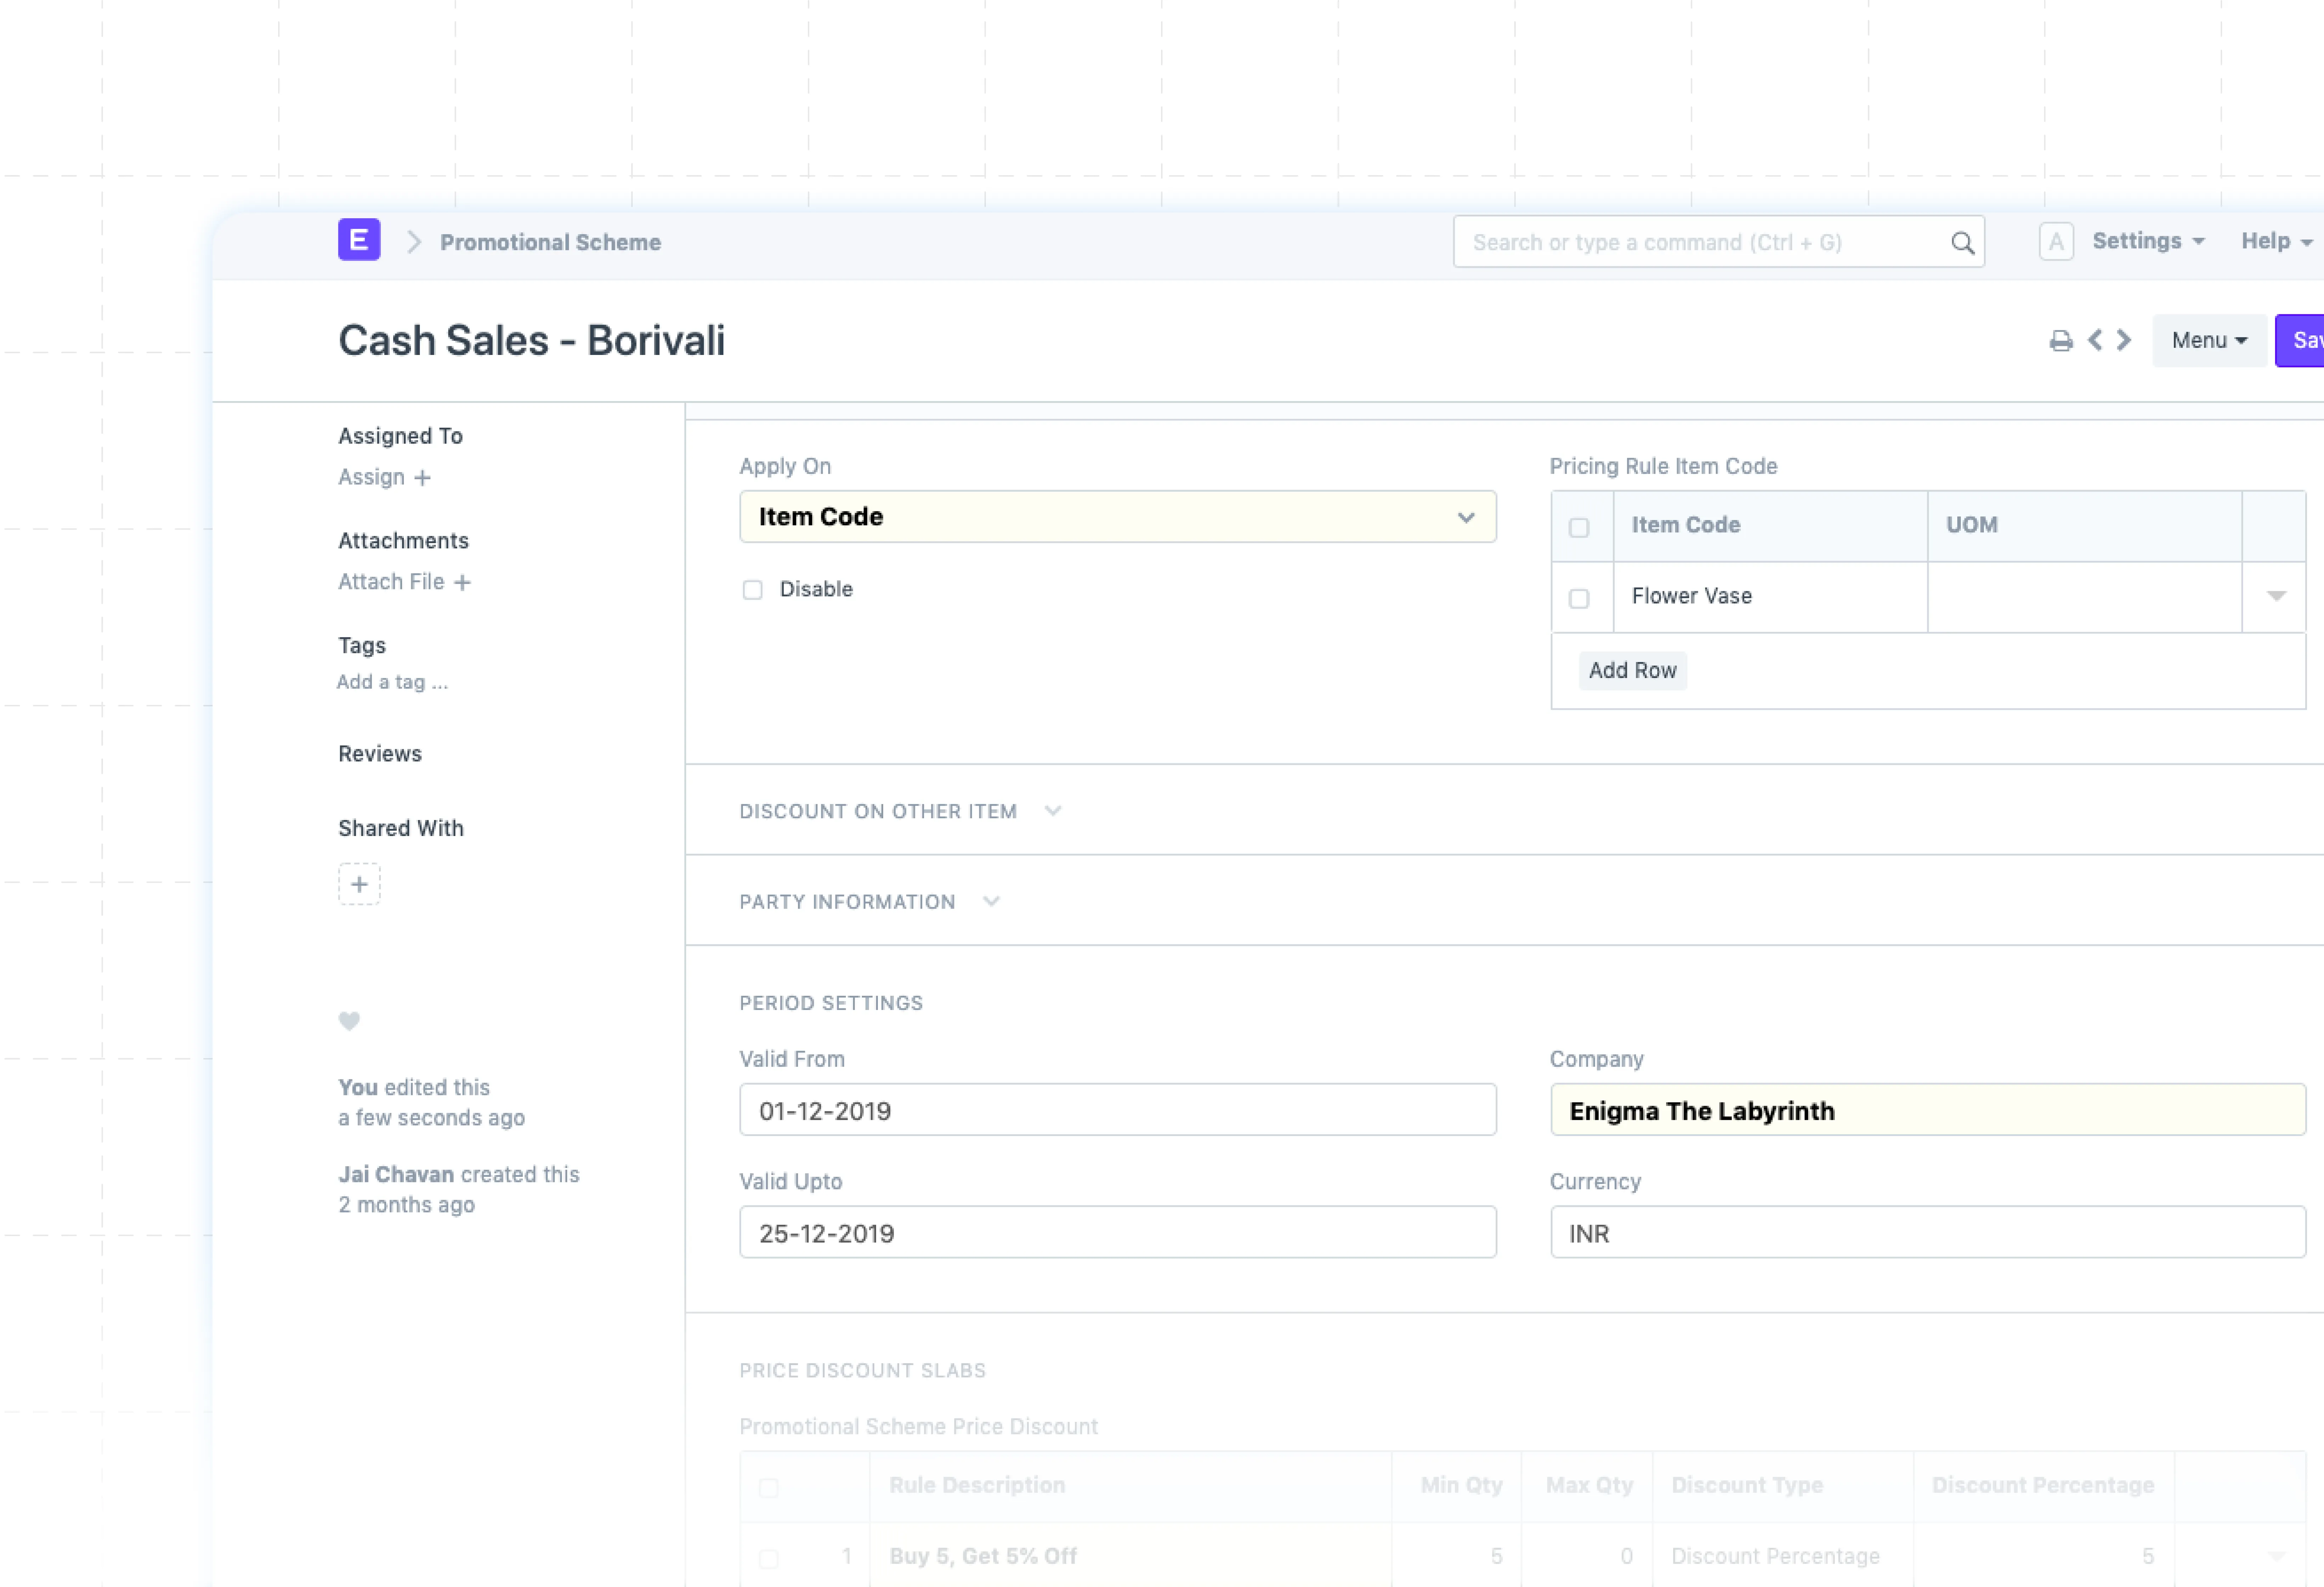Select all rows in Pricing Rule table
The width and height of the screenshot is (2324, 1587).
(x=1579, y=527)
